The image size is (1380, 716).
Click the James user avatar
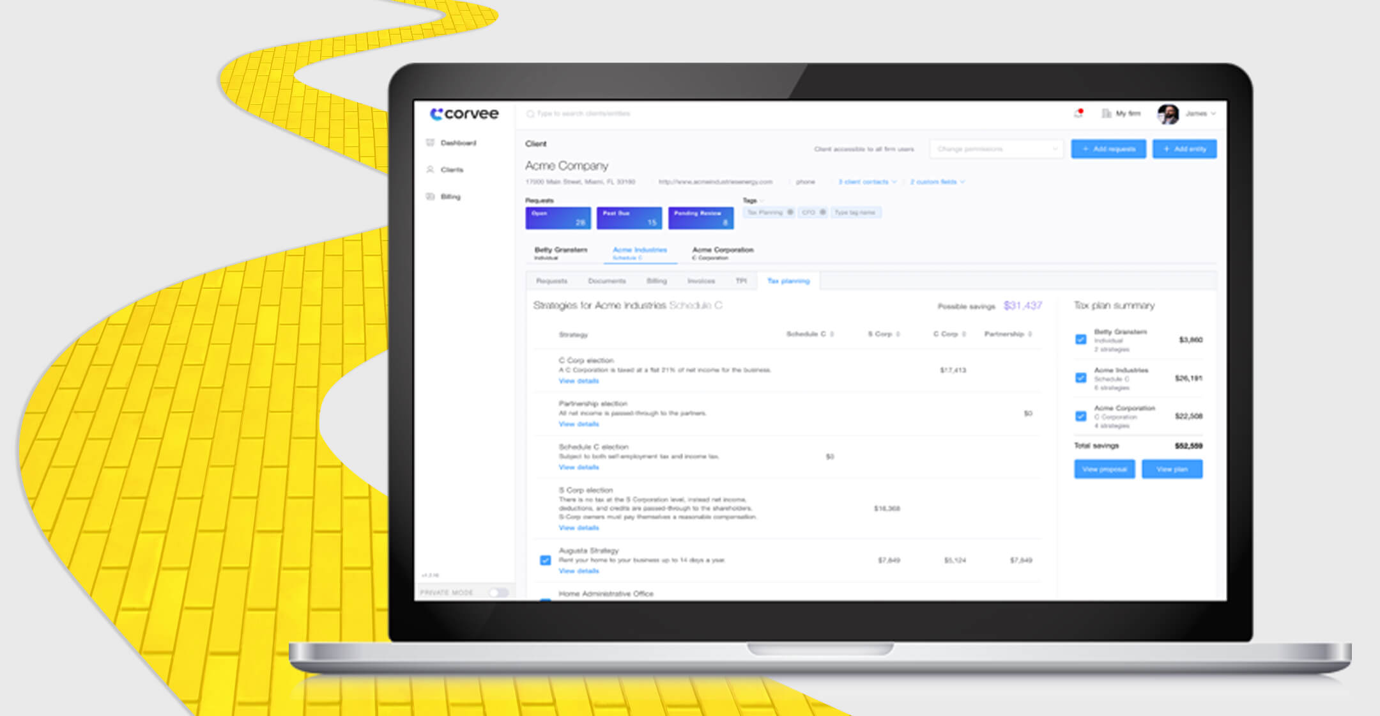(x=1168, y=114)
